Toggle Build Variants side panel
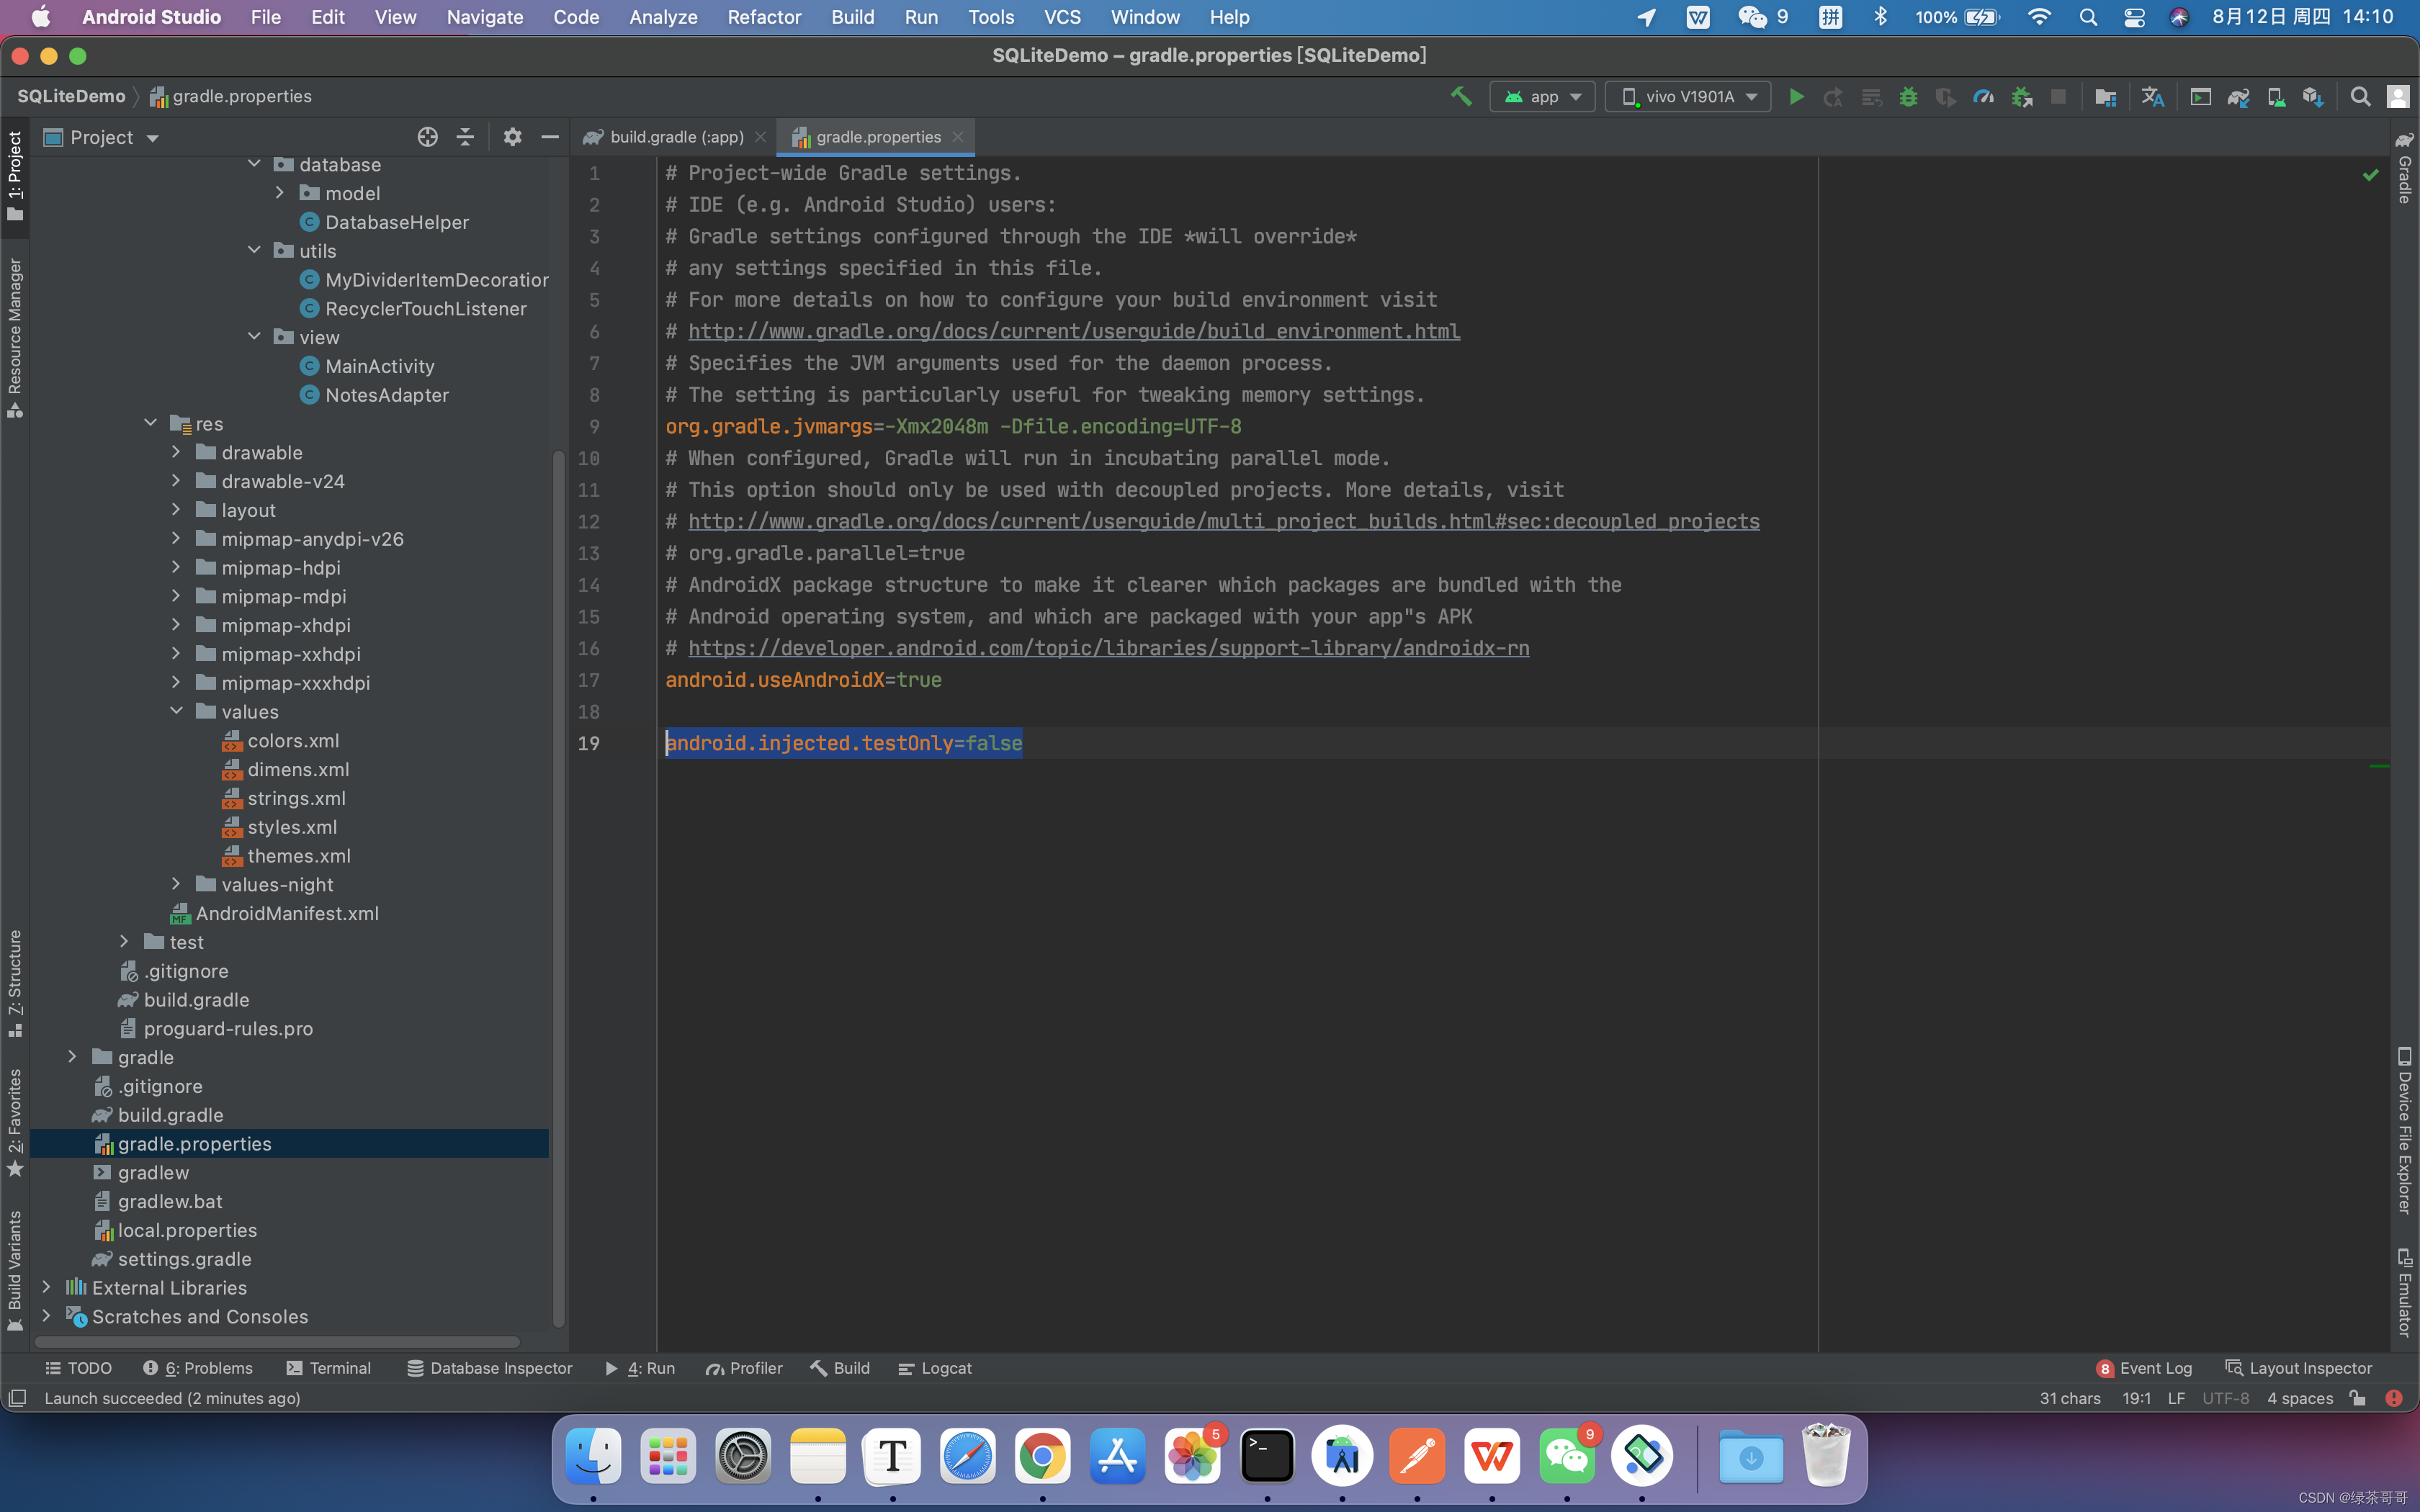2420x1512 pixels. (x=15, y=1268)
